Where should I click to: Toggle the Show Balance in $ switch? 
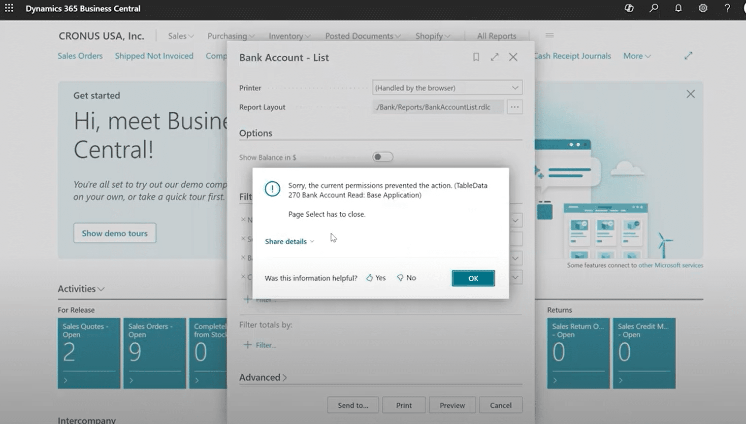tap(383, 157)
